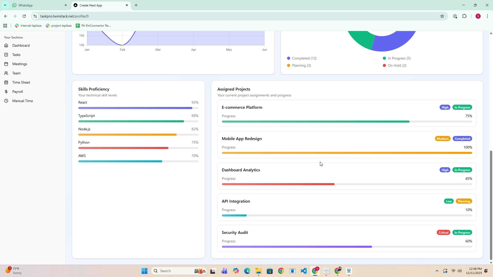Open Chrome three-dot menu

point(487,16)
